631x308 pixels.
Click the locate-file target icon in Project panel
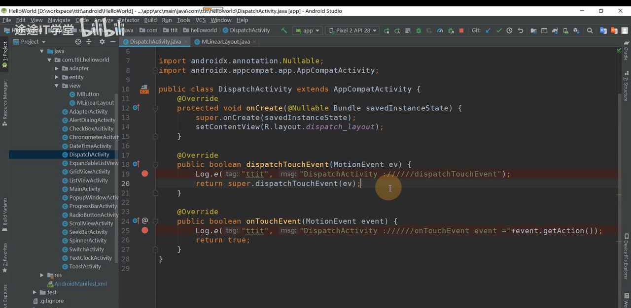(x=78, y=42)
